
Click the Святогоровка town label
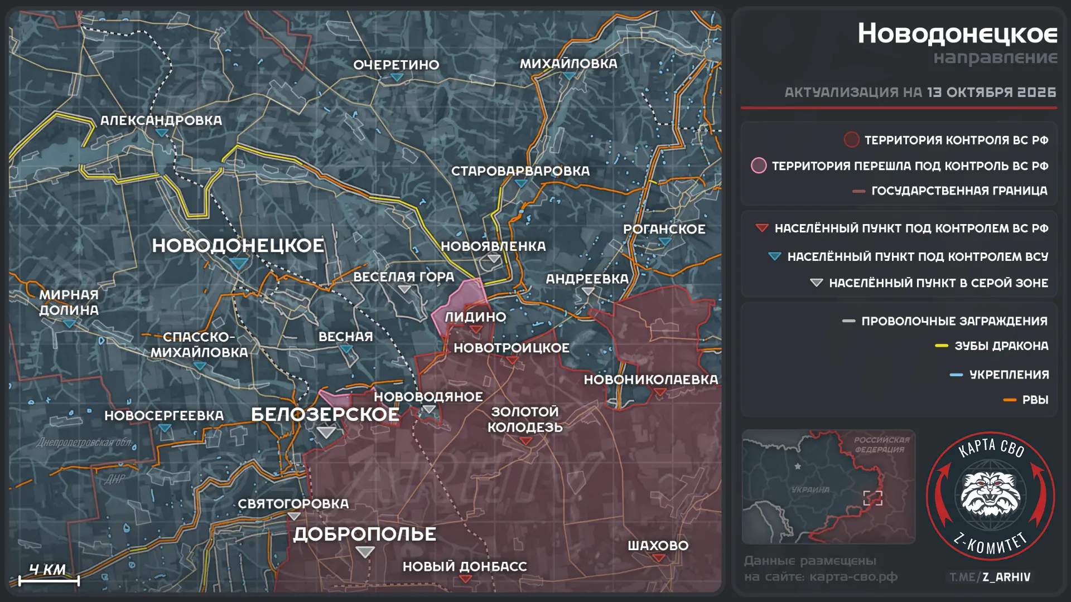(x=293, y=503)
